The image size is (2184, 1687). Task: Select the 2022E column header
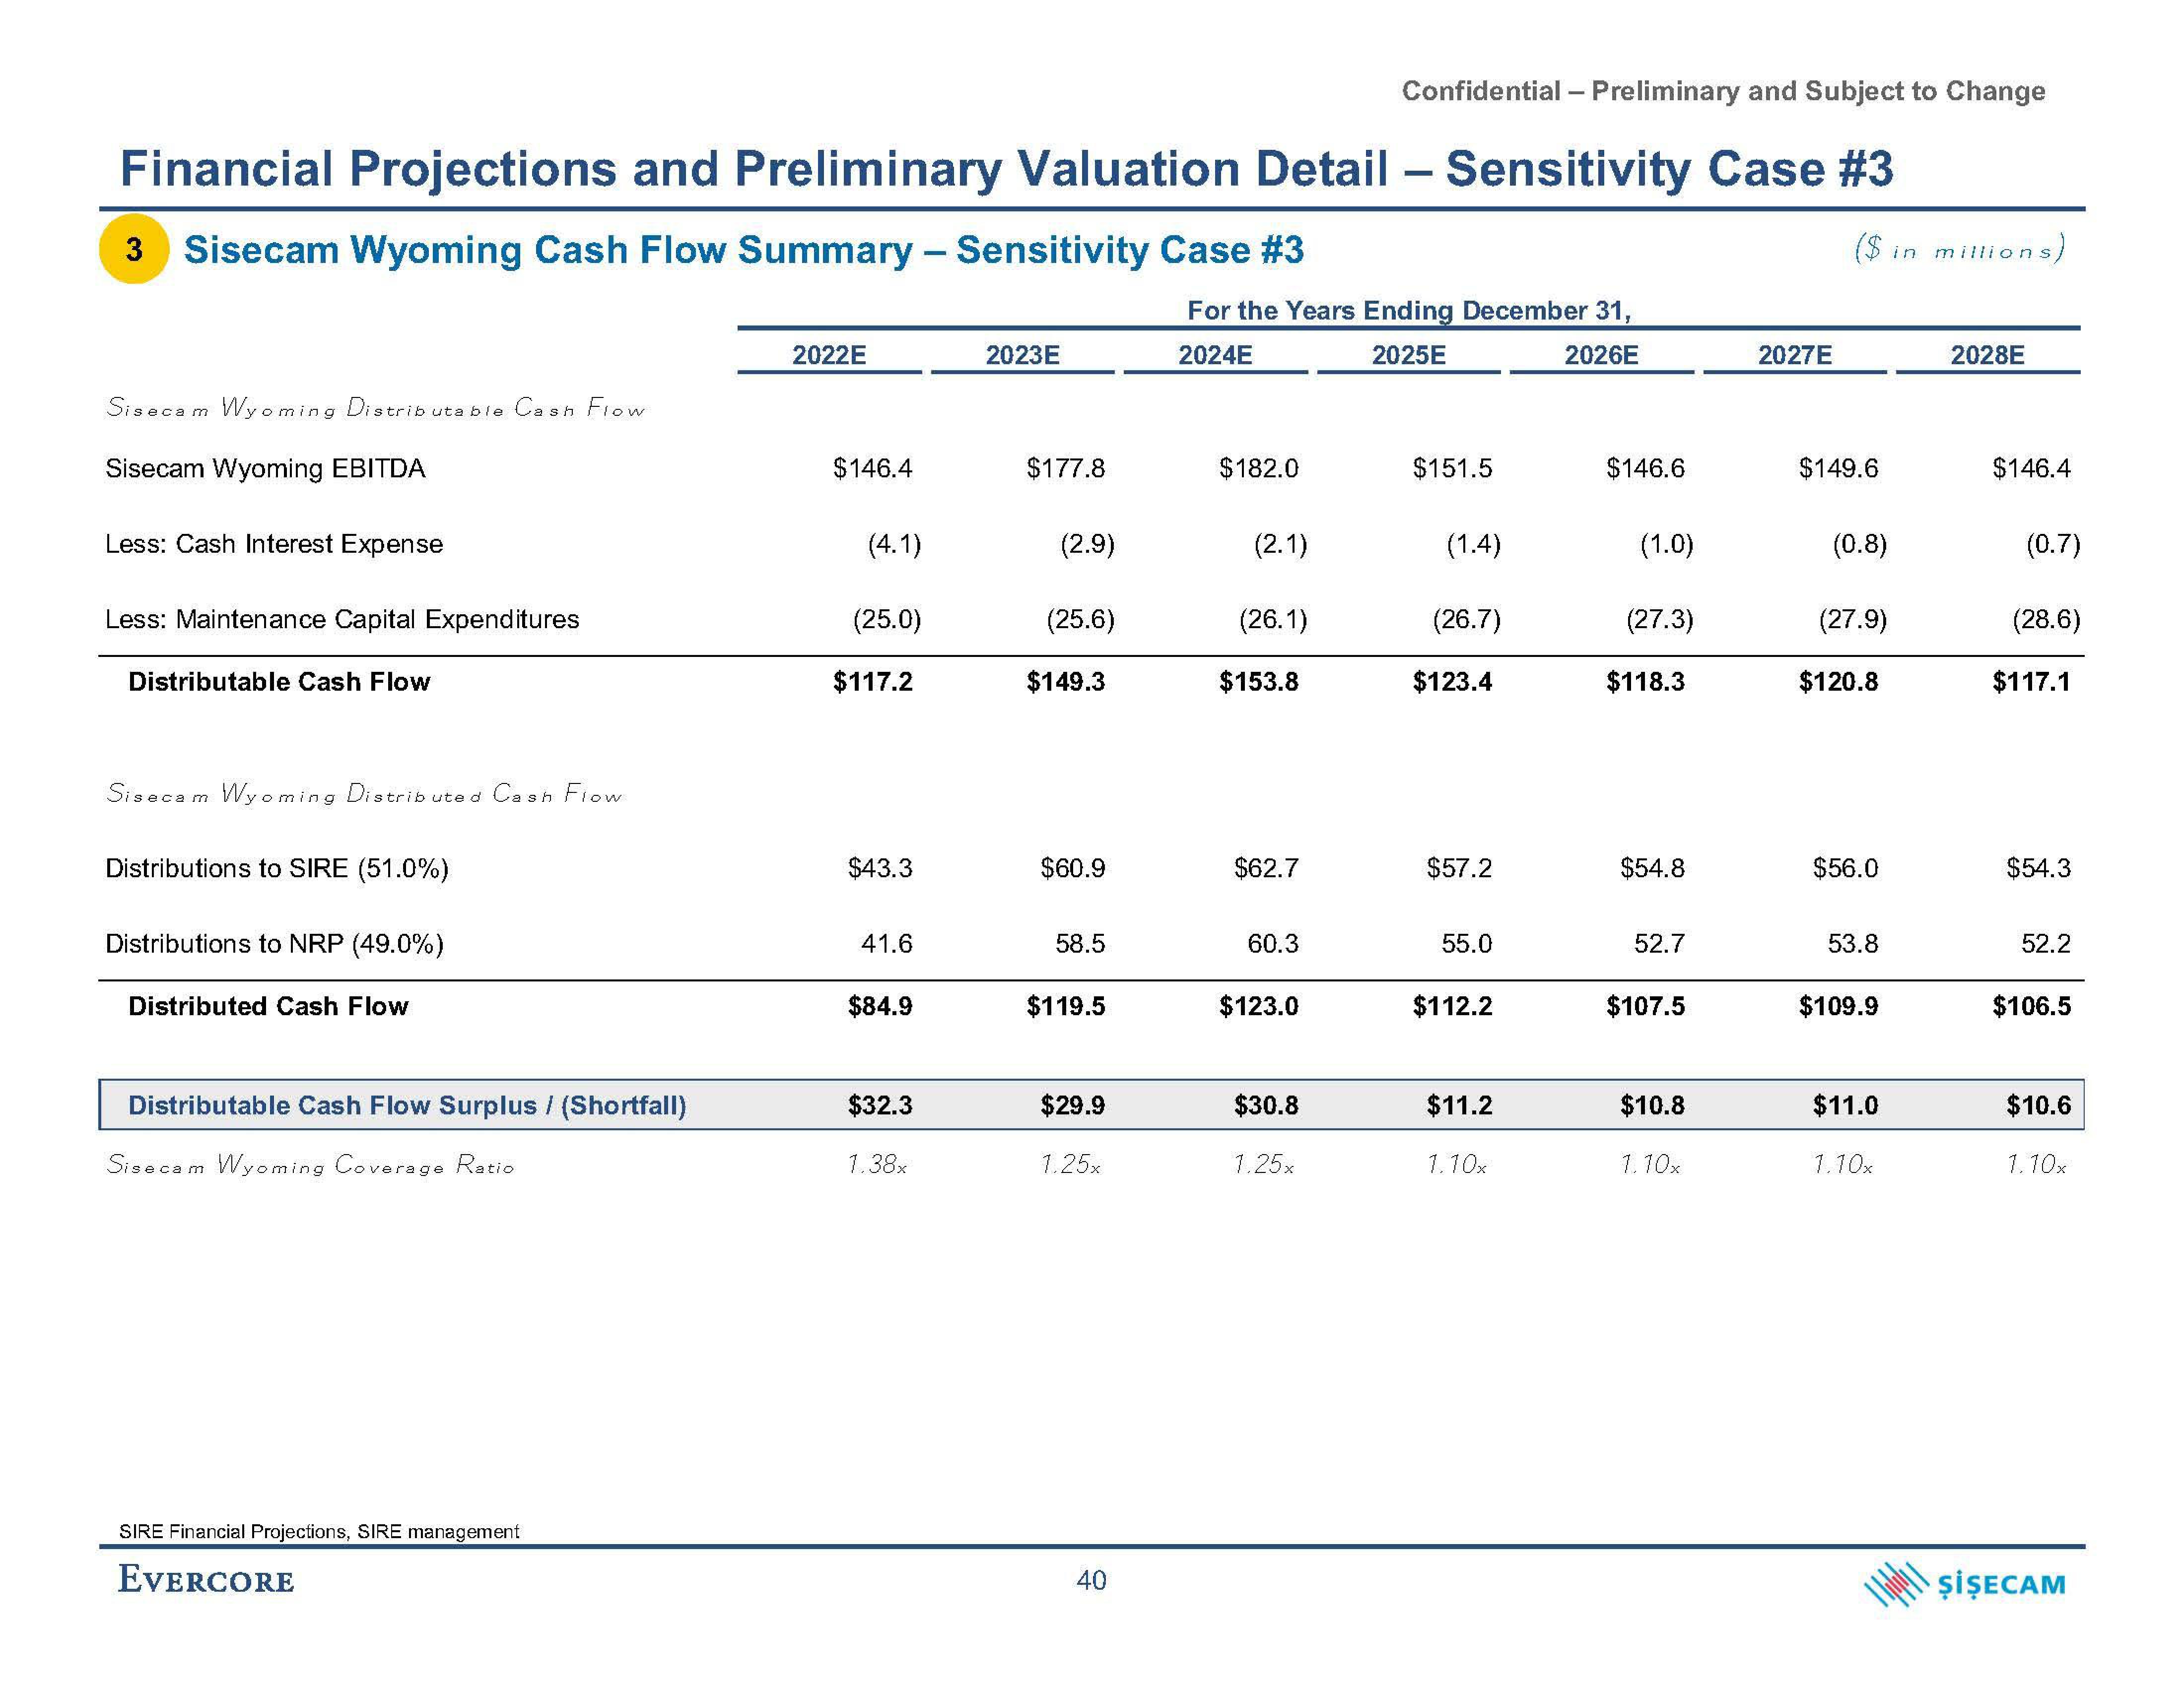pyautogui.click(x=829, y=355)
